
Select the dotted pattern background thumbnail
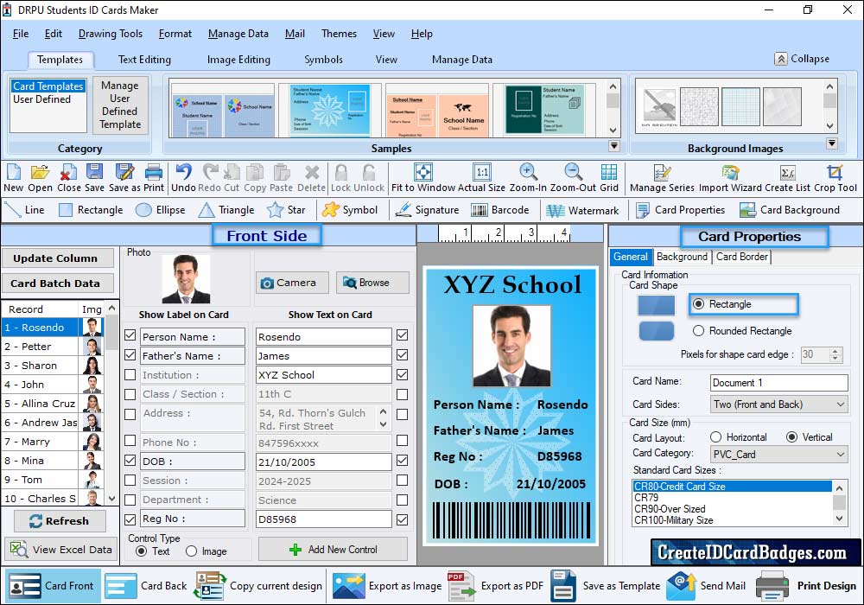click(x=699, y=105)
